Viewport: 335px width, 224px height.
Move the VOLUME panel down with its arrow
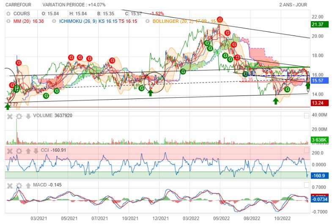[28, 116]
